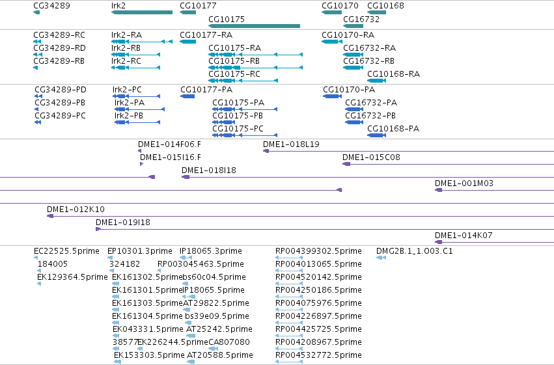This screenshot has height=365, width=554.
Task: Click EST RP004075976.5prime
Action: click(x=318, y=303)
